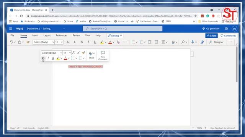Select the Format Painter in ribbon

(28, 42)
